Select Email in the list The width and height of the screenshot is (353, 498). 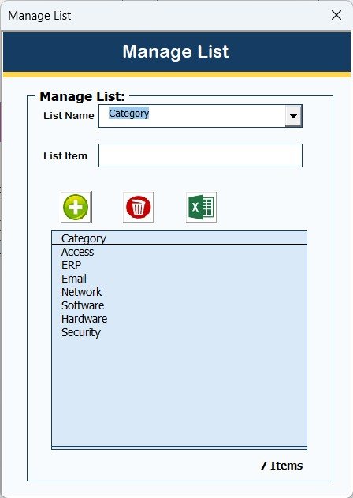point(179,279)
